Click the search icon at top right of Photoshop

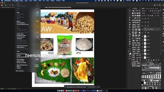click(157, 5)
